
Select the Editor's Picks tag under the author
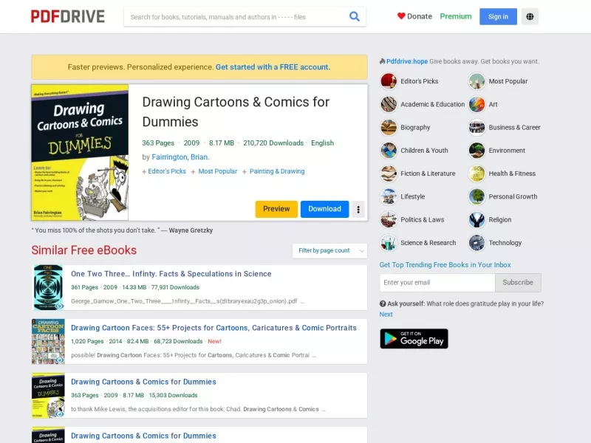[x=167, y=171]
